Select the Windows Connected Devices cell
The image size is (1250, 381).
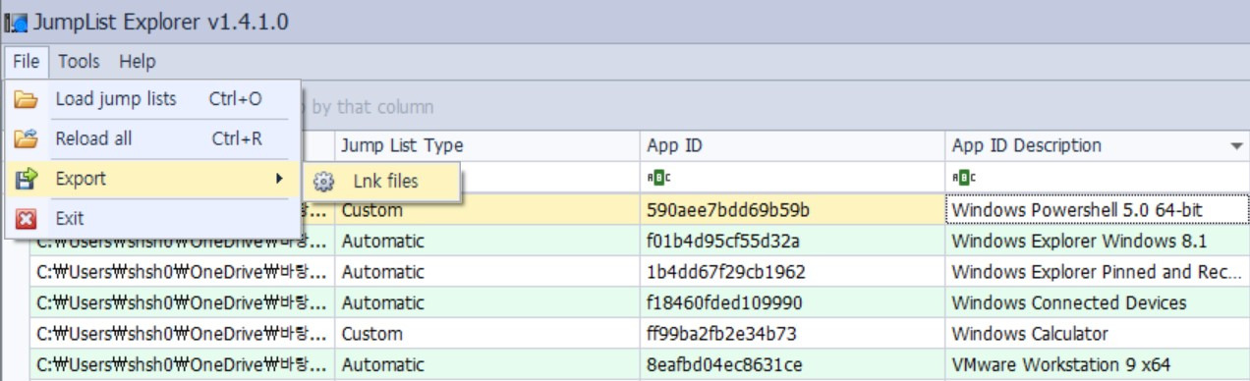coord(1097,302)
